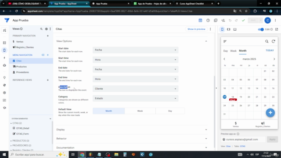This screenshot has height=158, width=281.
Task: Open the Category dropdown showing Estado
Action: tap(136, 98)
